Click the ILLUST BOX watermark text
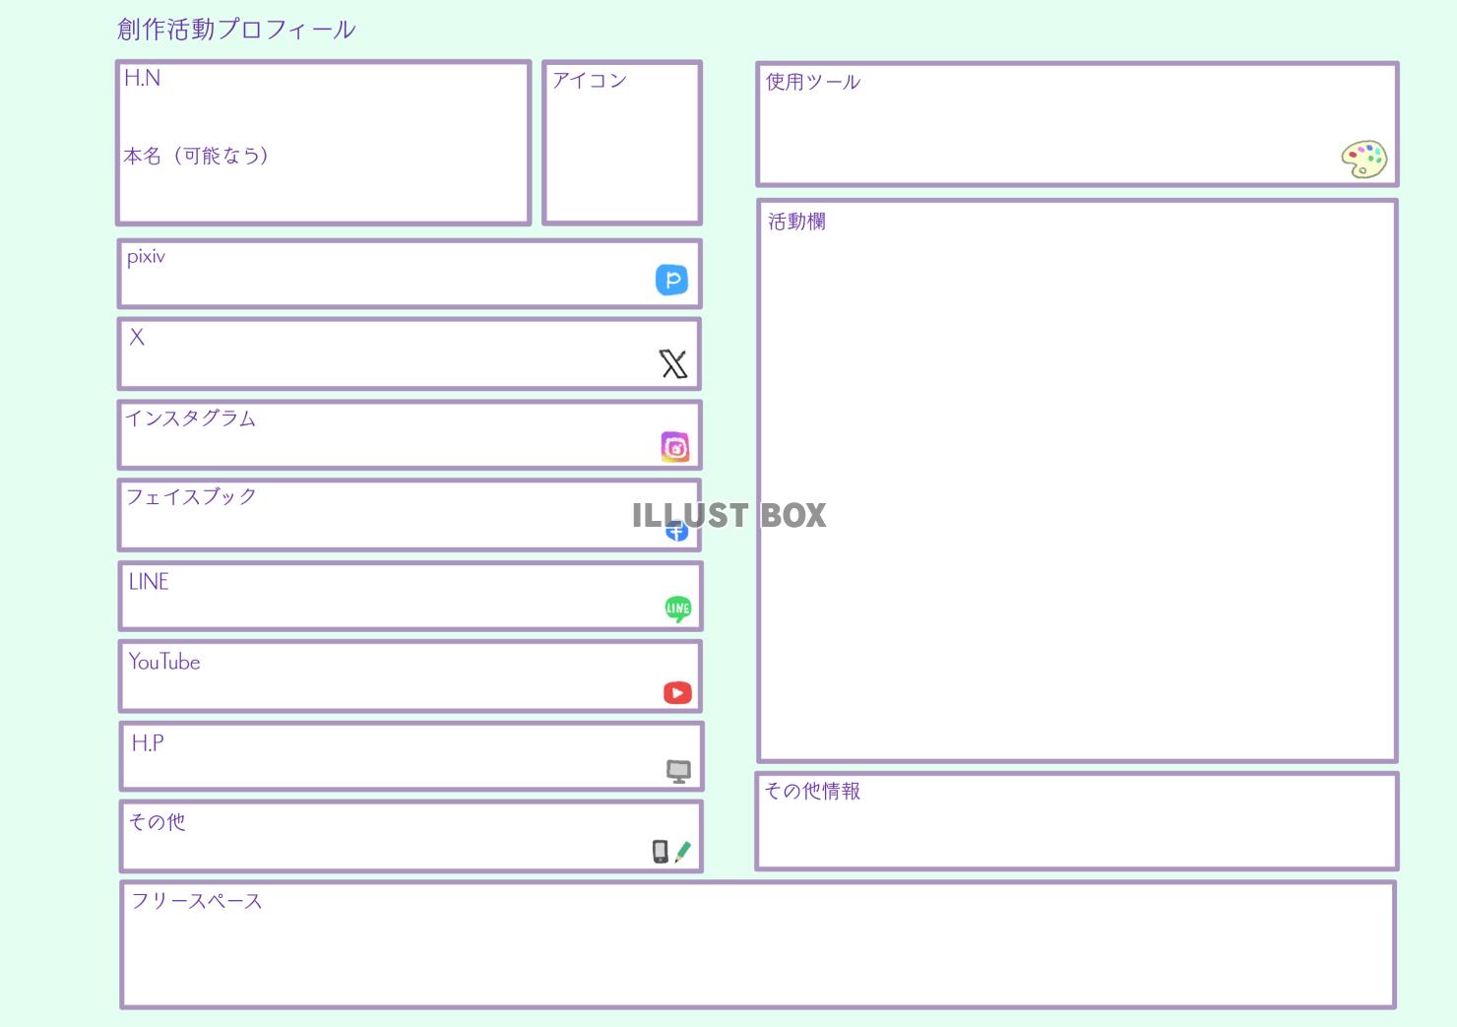The image size is (1457, 1027). pos(729,515)
